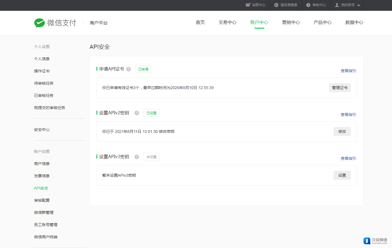Click the service provider search icon
The height and width of the screenshot is (248, 392).
pos(276,5)
